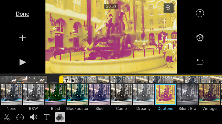The height and width of the screenshot is (124, 222).
Task: Apply the Vintage filter thumbnail
Action: (210, 94)
